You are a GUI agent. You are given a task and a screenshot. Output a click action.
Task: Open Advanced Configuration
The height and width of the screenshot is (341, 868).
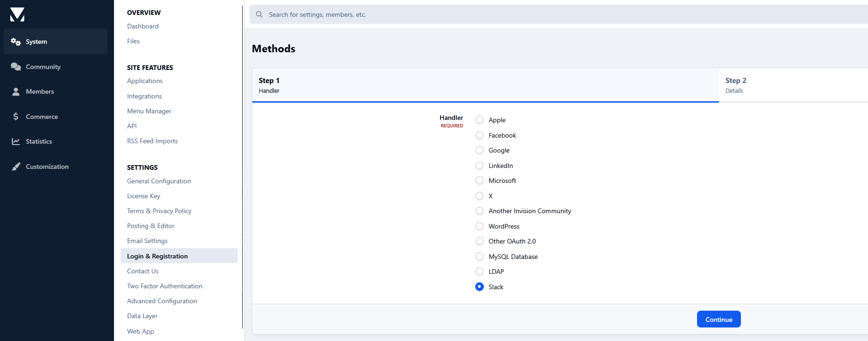(162, 301)
